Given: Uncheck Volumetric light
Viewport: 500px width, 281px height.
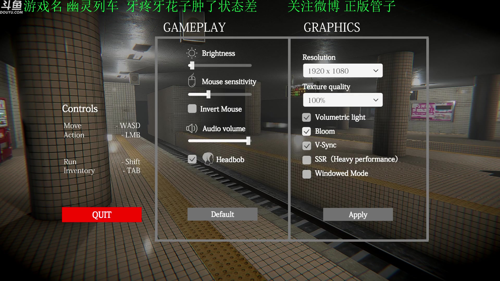Looking at the screenshot, I should [x=307, y=117].
